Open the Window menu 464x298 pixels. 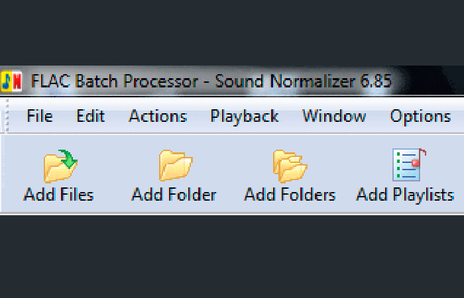(334, 116)
